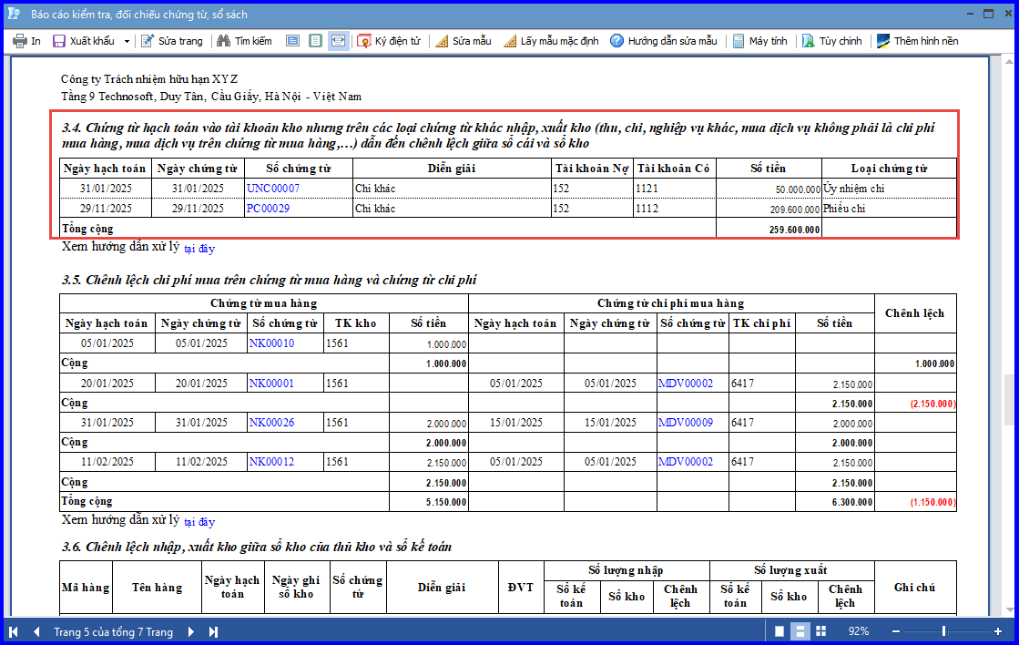
Task: Click the zoom slider handle
Action: tap(943, 631)
